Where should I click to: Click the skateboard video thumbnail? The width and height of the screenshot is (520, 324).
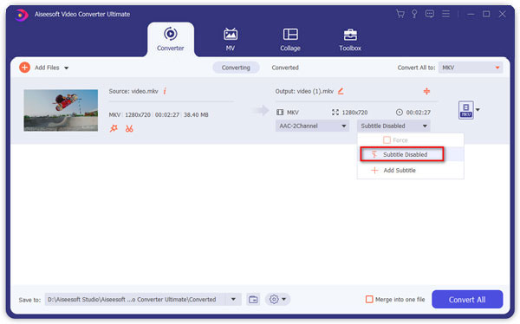pyautogui.click(x=61, y=110)
